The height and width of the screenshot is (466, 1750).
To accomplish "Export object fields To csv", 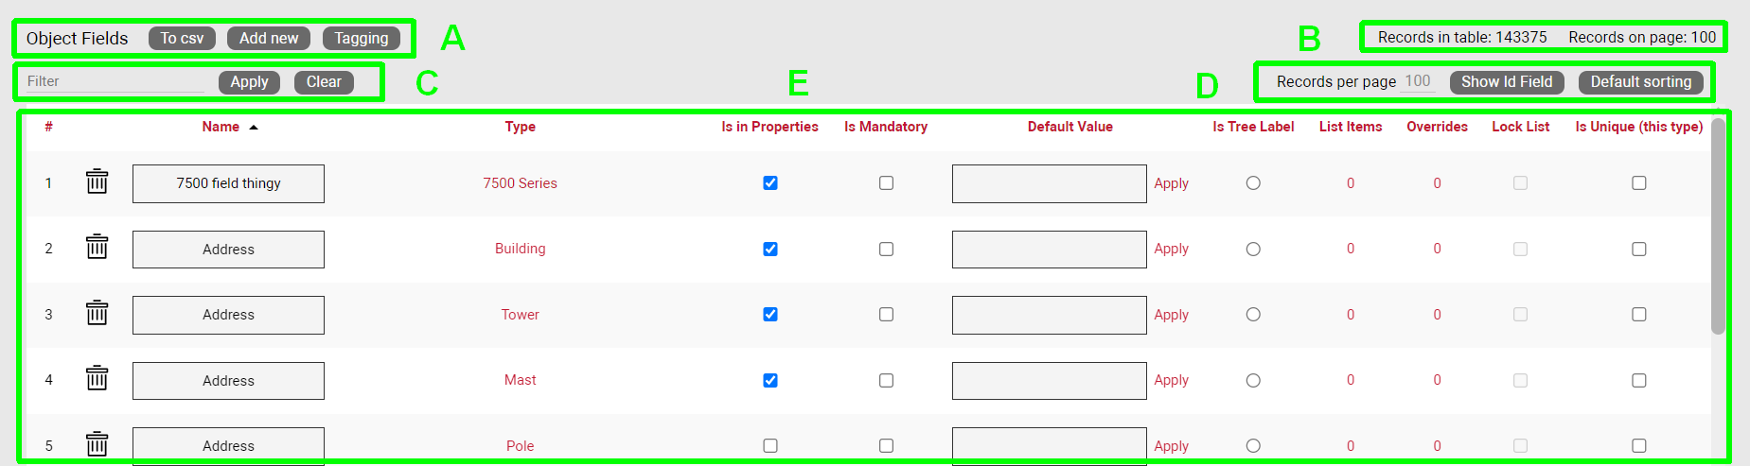I will click(182, 38).
